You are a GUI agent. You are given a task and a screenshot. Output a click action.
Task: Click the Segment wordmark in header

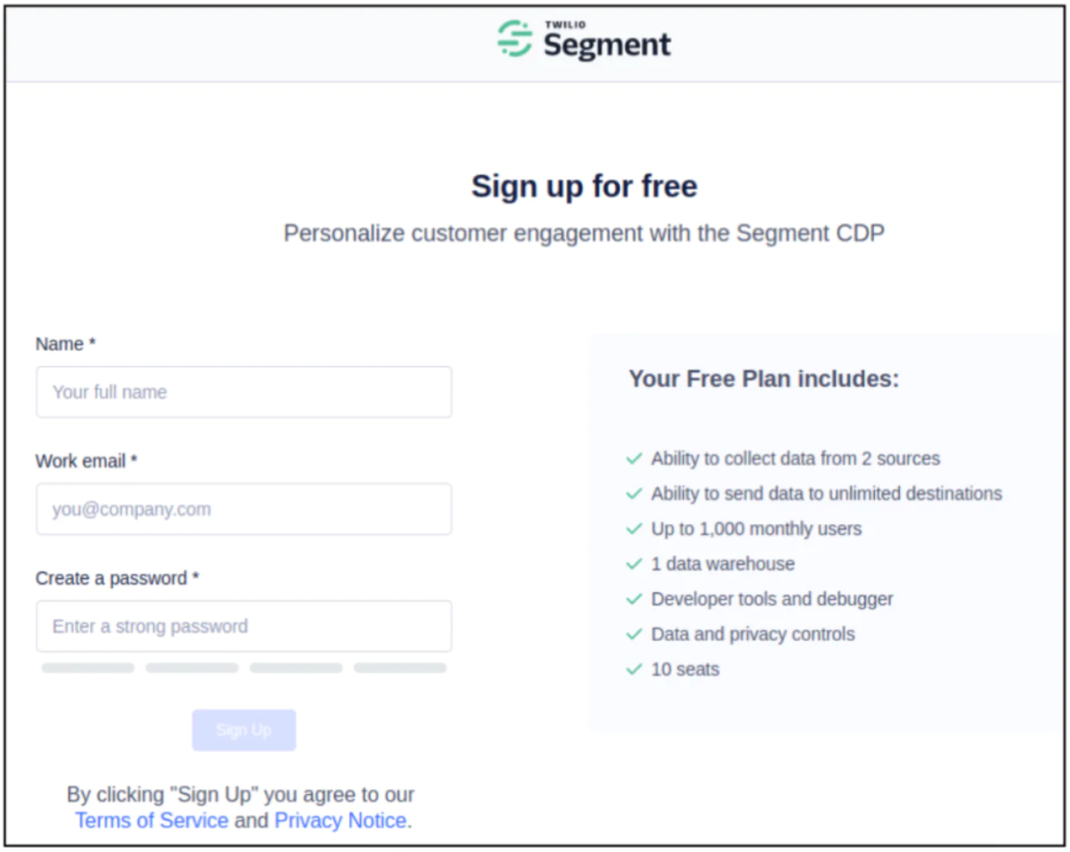607,44
